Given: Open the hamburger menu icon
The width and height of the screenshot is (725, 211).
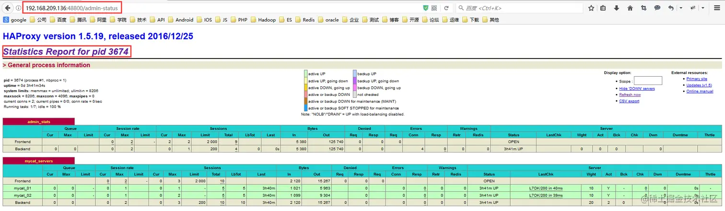Looking at the screenshot, I should pos(717,8).
